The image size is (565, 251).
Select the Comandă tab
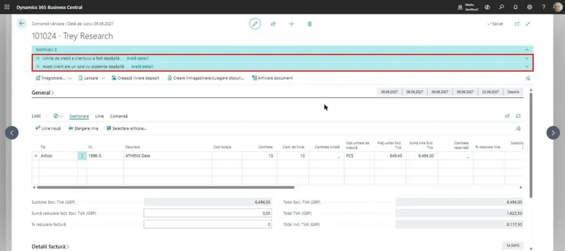click(119, 116)
